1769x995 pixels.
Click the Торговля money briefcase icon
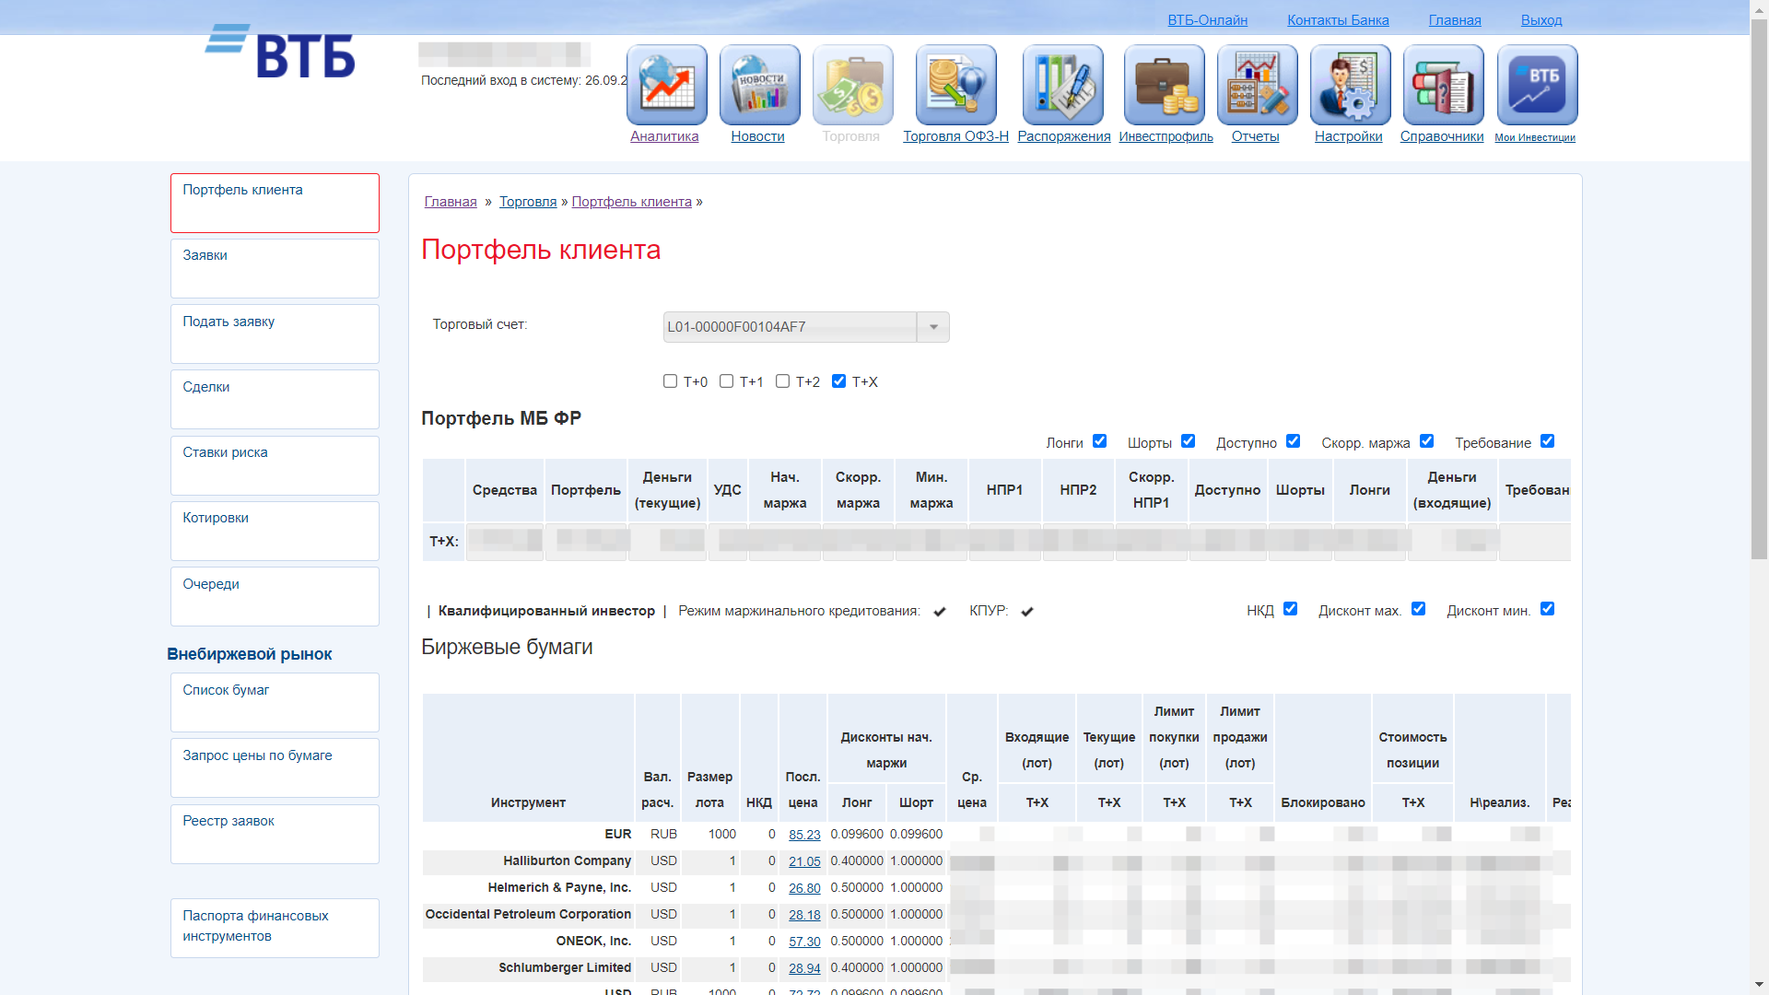[x=853, y=85]
